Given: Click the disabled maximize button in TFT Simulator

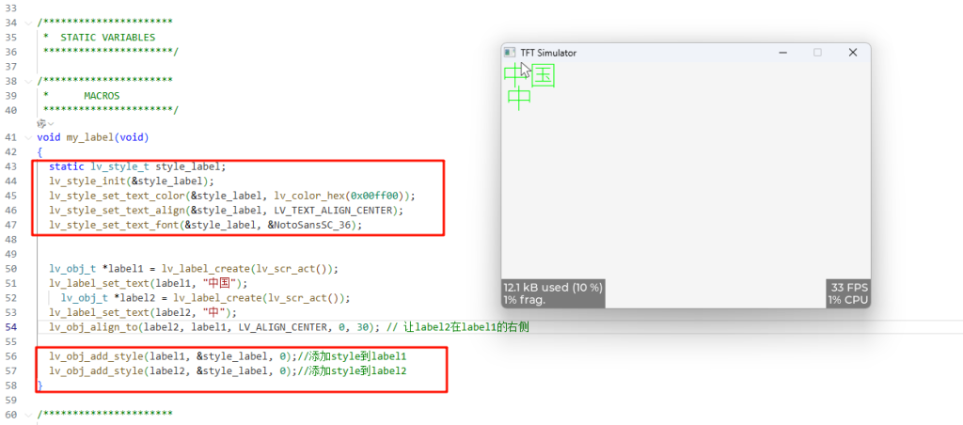Looking at the screenshot, I should coord(817,53).
